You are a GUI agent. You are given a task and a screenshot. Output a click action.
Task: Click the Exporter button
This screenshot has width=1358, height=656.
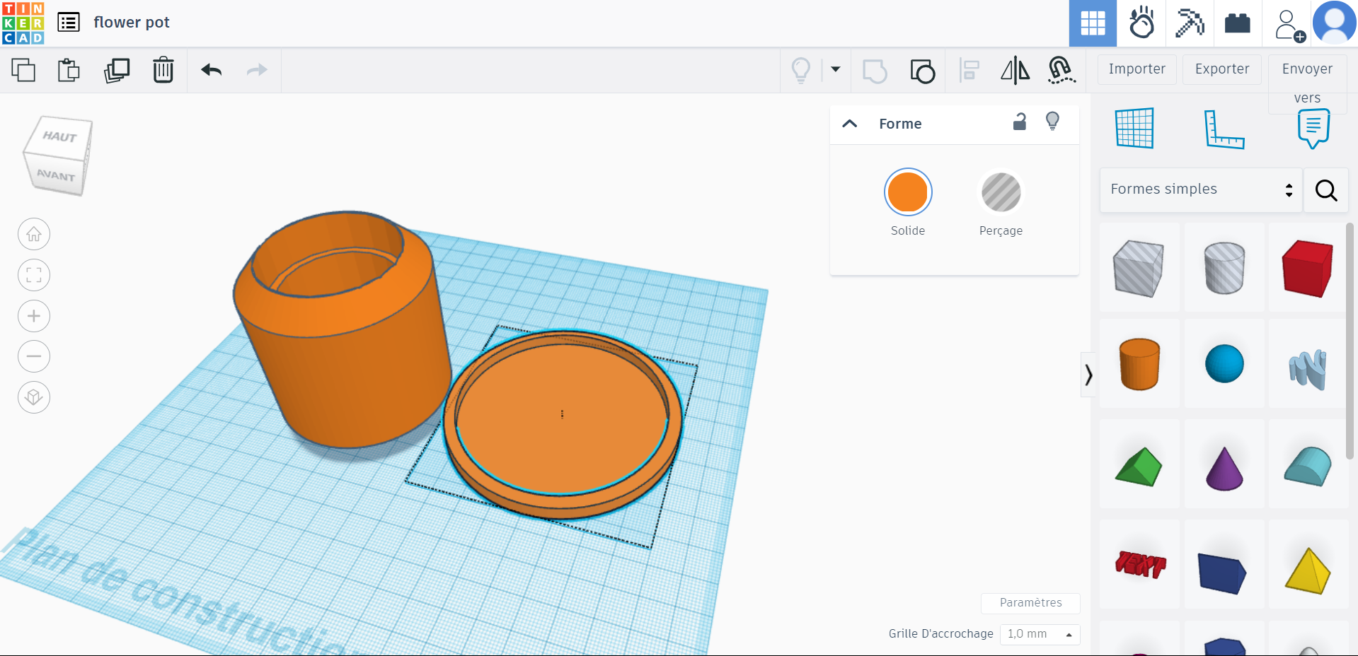point(1222,69)
